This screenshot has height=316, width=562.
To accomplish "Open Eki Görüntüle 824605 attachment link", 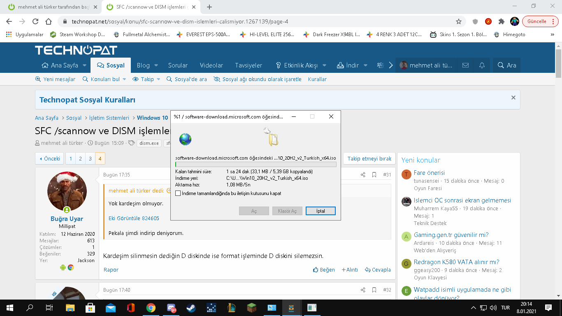I will [134, 218].
